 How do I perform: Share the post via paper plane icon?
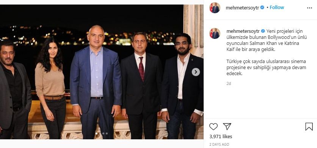227,126
